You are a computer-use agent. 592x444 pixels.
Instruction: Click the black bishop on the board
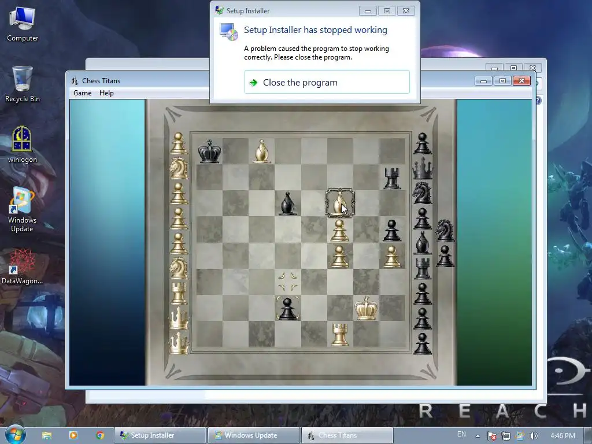click(288, 204)
